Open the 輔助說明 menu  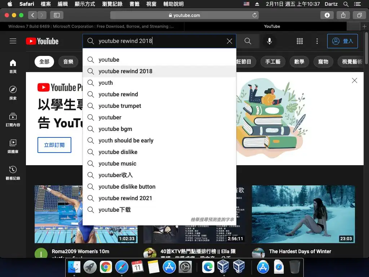click(173, 4)
